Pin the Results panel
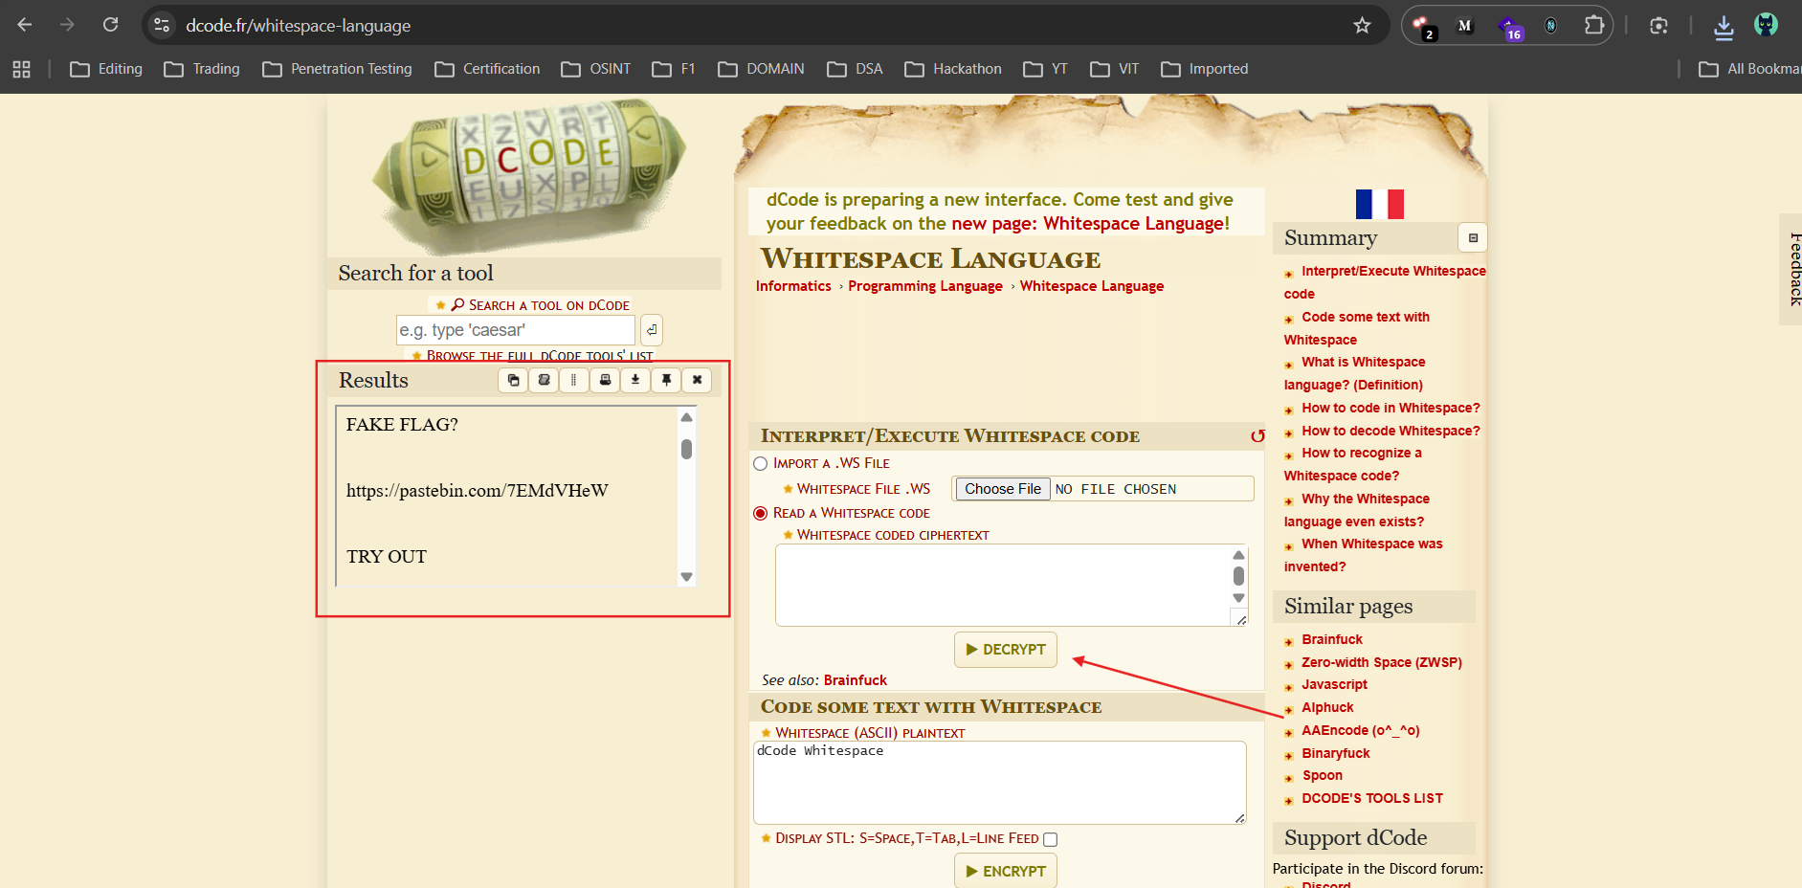The image size is (1802, 888). pos(666,380)
